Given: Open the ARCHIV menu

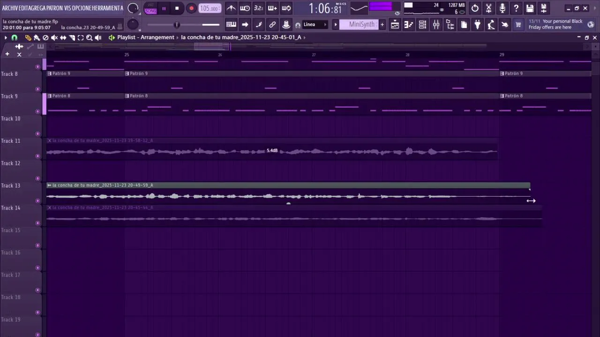Looking at the screenshot, I should tap(10, 8).
